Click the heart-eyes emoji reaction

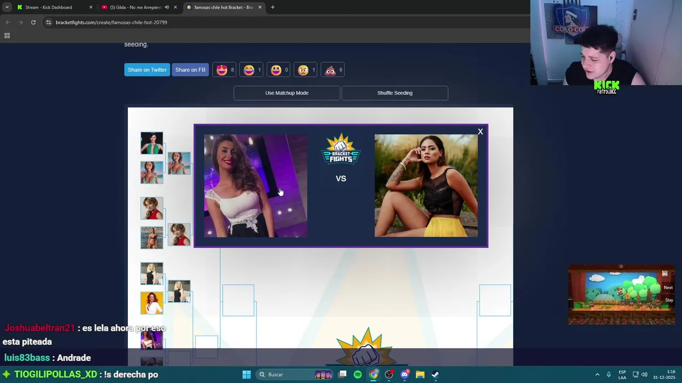tap(224, 70)
